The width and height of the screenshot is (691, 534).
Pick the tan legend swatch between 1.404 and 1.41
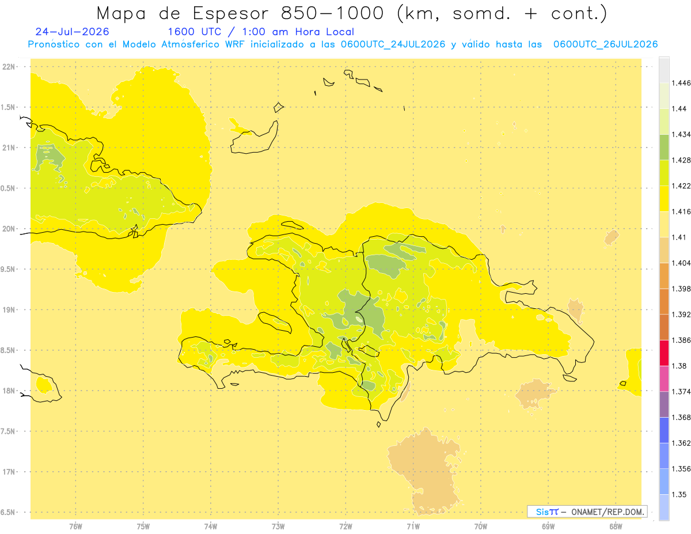pyautogui.click(x=664, y=250)
